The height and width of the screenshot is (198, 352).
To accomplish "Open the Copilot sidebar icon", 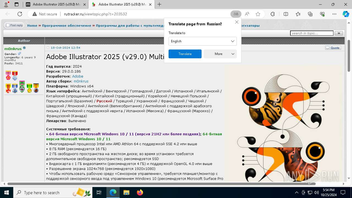I will coord(346,14).
